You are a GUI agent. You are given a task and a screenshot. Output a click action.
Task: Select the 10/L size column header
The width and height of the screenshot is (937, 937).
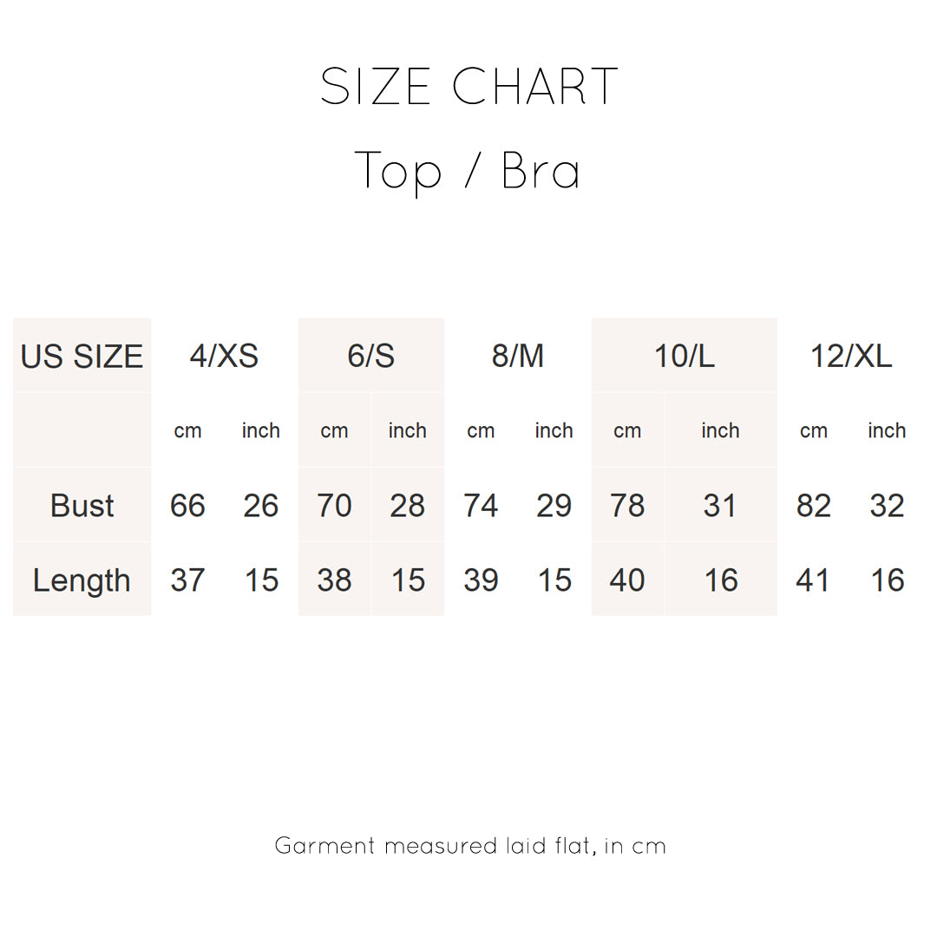(x=685, y=356)
